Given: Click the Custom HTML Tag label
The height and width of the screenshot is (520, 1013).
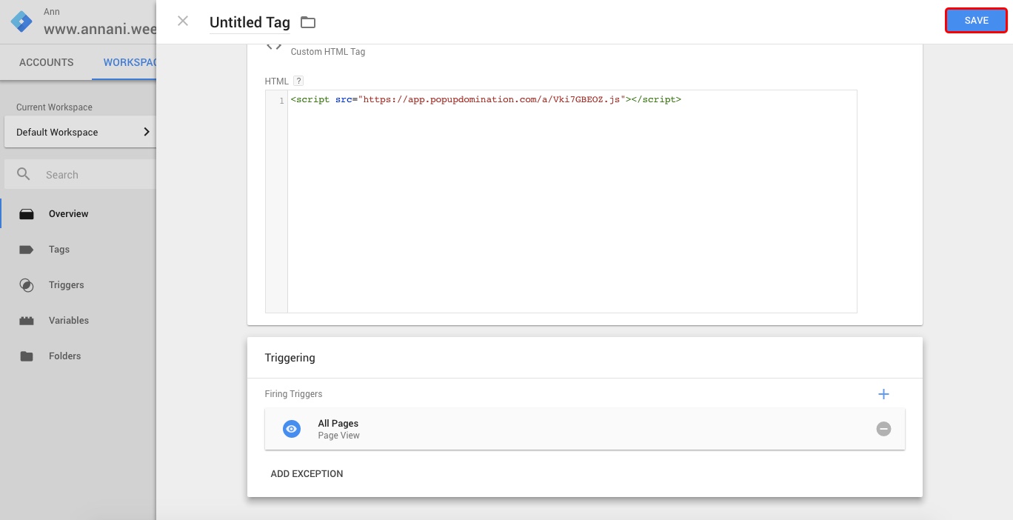Looking at the screenshot, I should 328,52.
